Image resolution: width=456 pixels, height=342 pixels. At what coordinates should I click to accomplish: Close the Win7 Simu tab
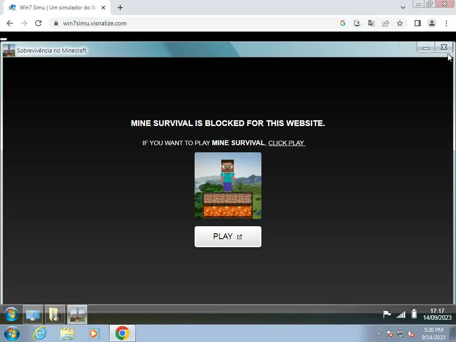tap(103, 8)
